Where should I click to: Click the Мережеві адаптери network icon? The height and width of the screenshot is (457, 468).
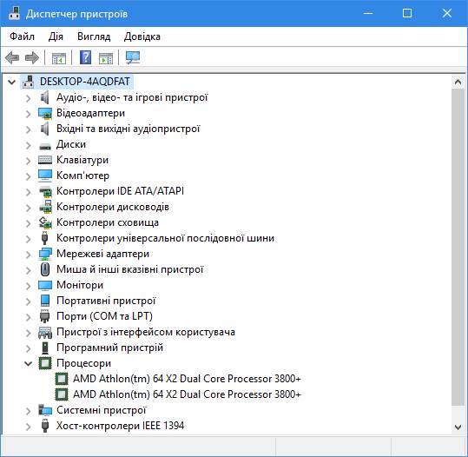click(x=45, y=254)
